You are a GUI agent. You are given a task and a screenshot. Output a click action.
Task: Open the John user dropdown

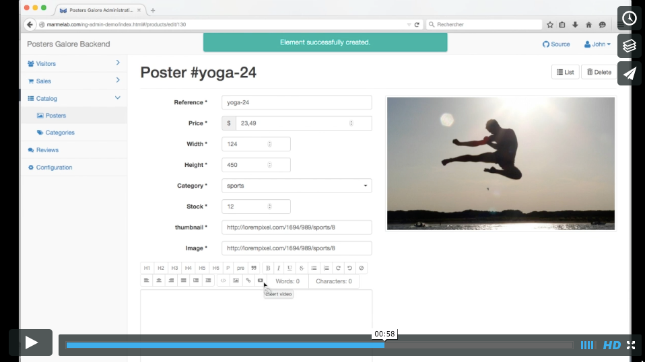[x=597, y=44]
